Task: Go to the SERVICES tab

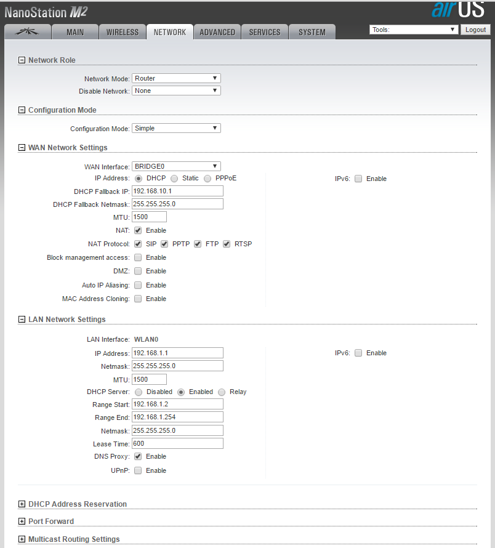Action: pyautogui.click(x=265, y=32)
